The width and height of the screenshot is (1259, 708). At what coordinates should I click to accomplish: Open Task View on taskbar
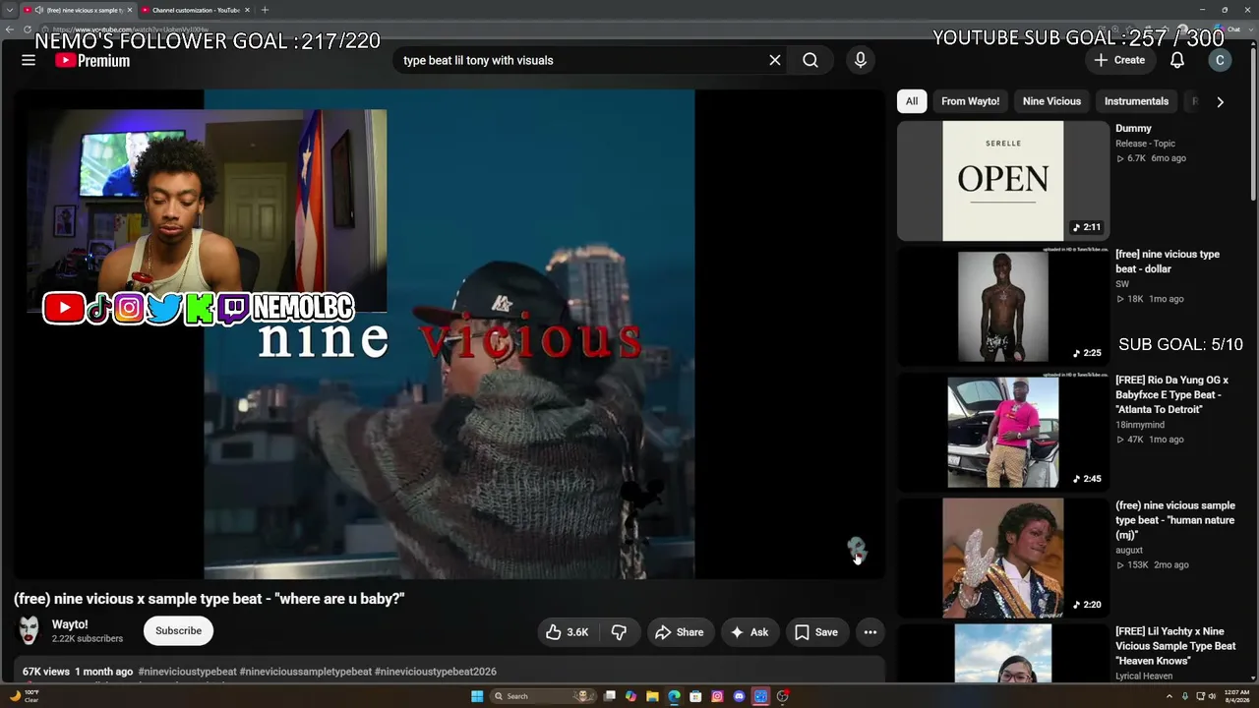pyautogui.click(x=609, y=696)
